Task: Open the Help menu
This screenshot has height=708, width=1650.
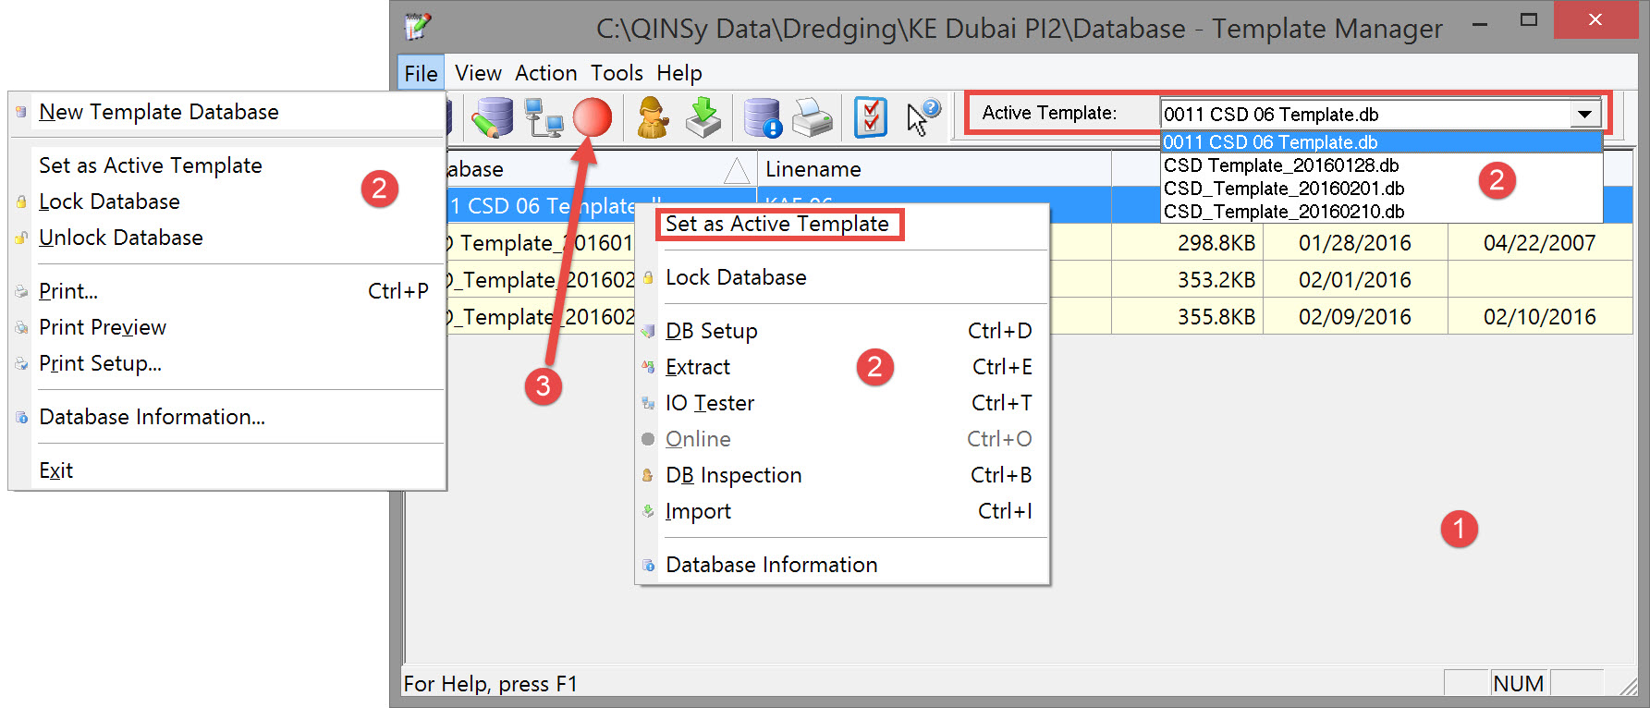Action: click(679, 73)
